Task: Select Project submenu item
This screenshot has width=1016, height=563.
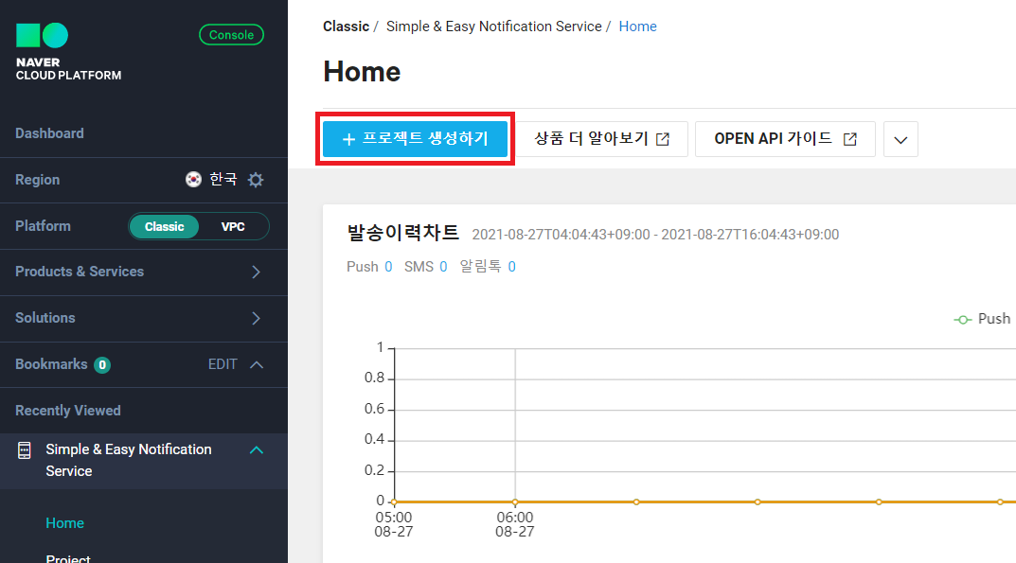Action: [68, 558]
